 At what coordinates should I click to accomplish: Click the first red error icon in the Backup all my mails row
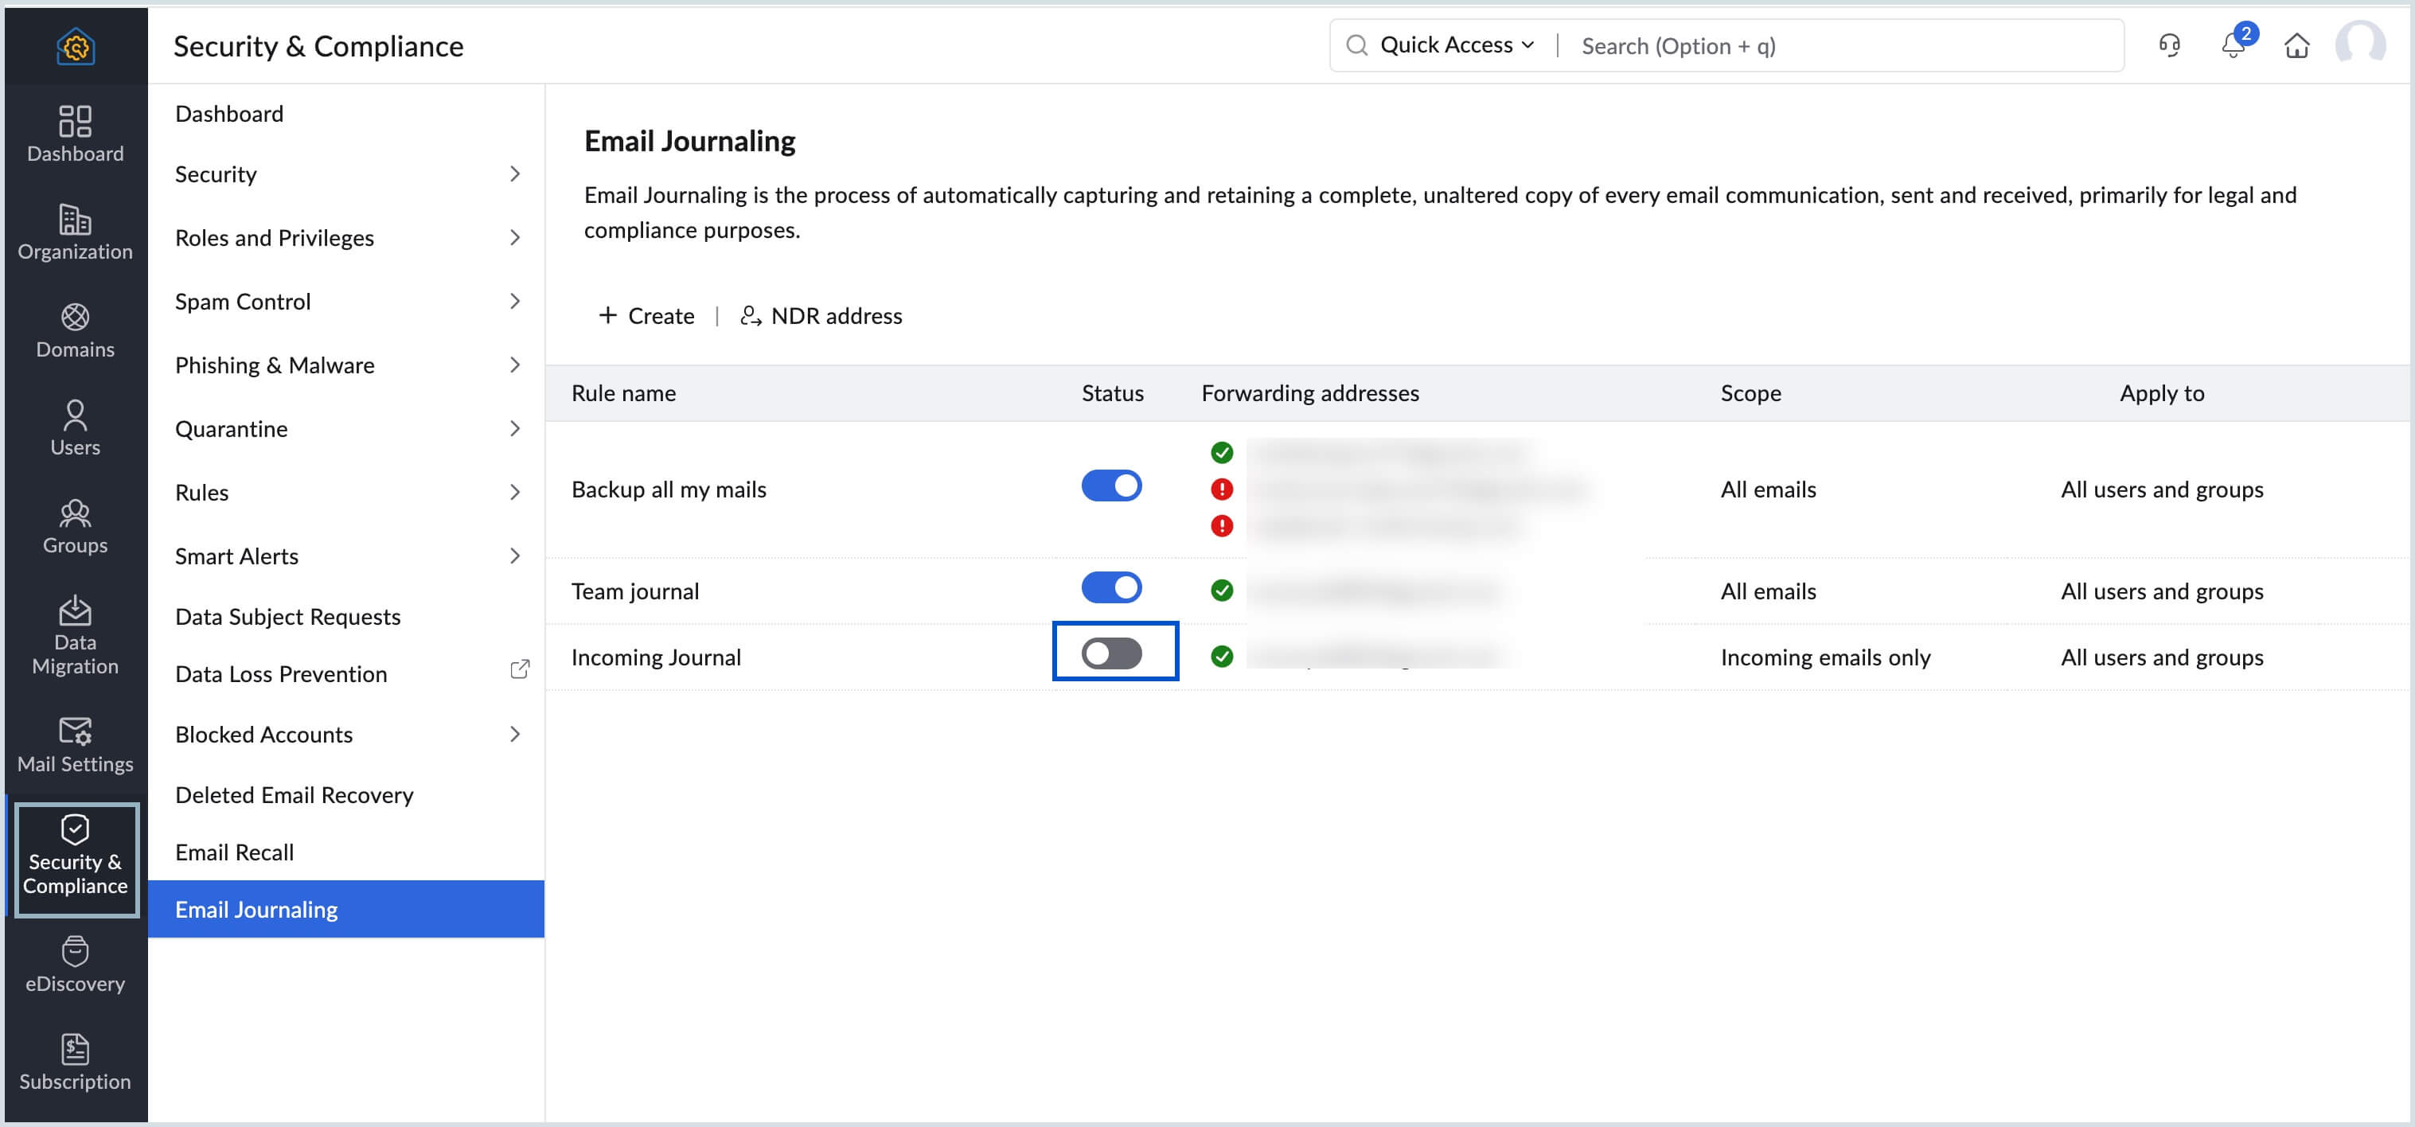[x=1220, y=489]
